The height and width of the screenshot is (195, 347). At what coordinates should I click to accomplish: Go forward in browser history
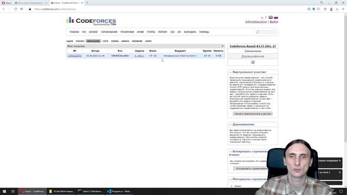[10, 9]
